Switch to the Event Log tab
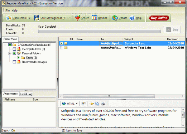The image size is (187, 134). point(26,94)
